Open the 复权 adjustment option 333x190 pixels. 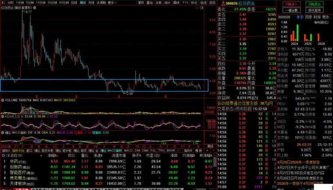pos(141,3)
